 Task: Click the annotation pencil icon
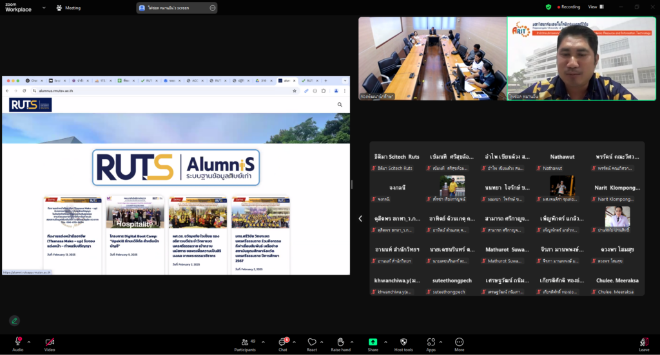pos(14,320)
